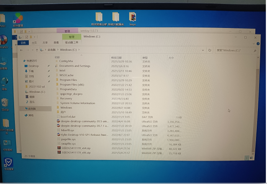This screenshot has height=184, width=267.
Task: Switch to details view icon in status bar
Action: click(247, 158)
